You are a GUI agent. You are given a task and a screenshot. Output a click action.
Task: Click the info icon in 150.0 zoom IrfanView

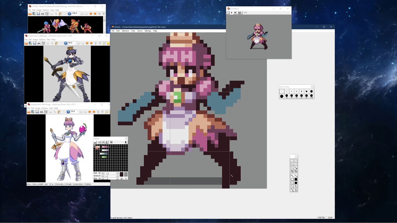(x=69, y=14)
